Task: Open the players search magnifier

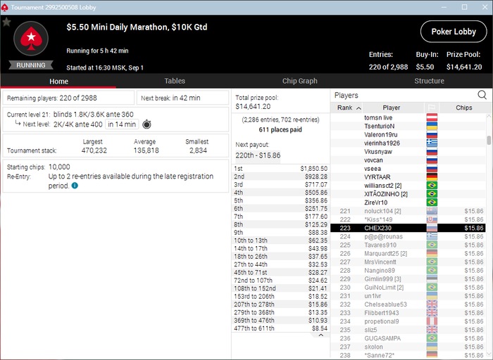Action: click(482, 95)
